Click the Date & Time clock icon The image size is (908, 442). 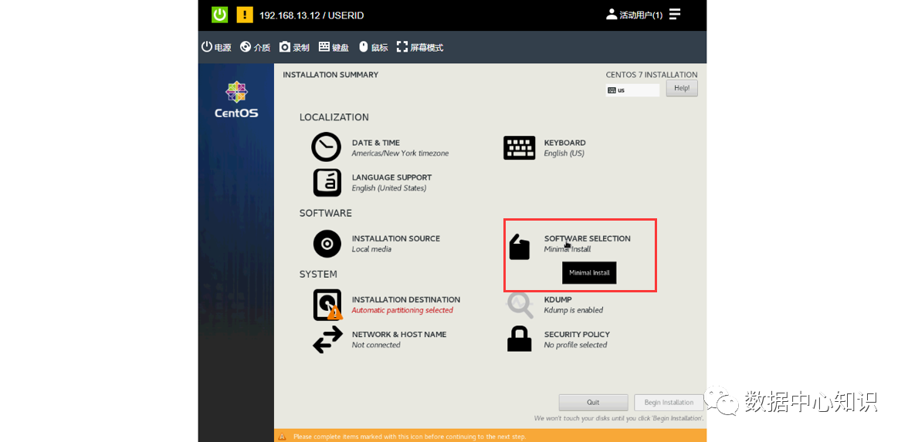coord(327,147)
